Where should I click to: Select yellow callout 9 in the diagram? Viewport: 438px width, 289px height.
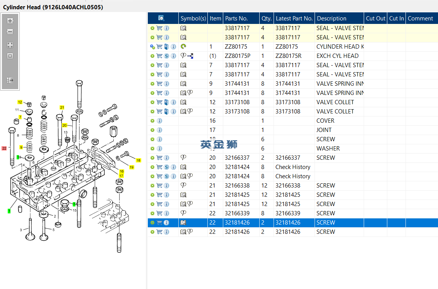pos(21,147)
